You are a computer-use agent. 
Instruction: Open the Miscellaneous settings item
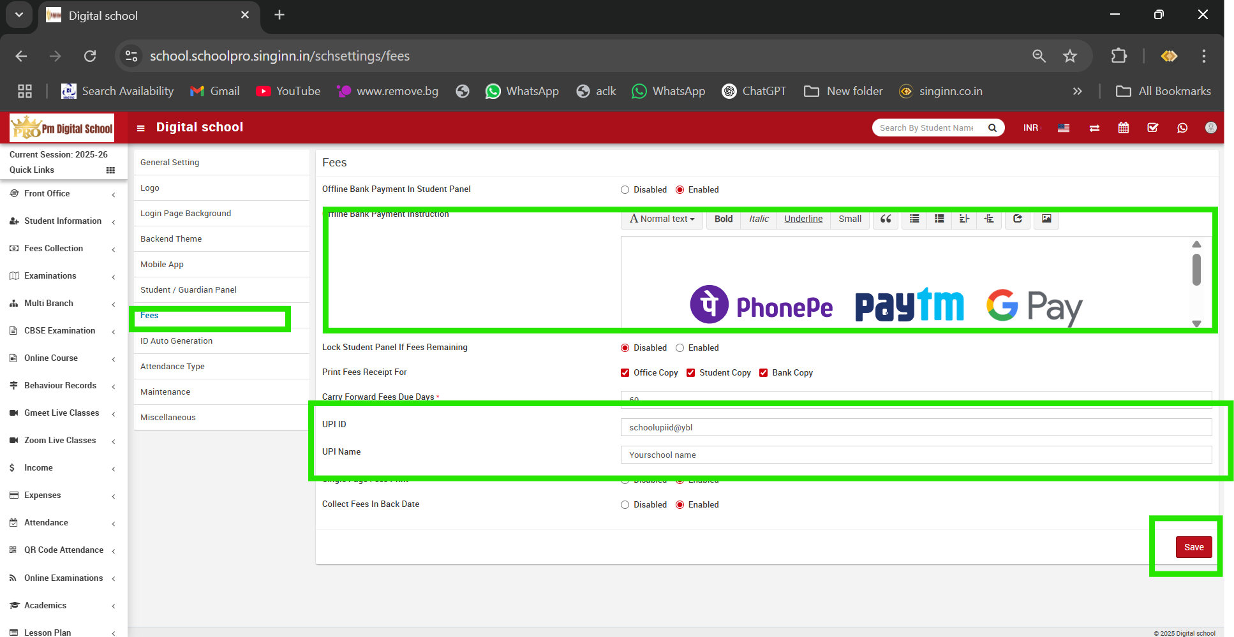(221, 418)
